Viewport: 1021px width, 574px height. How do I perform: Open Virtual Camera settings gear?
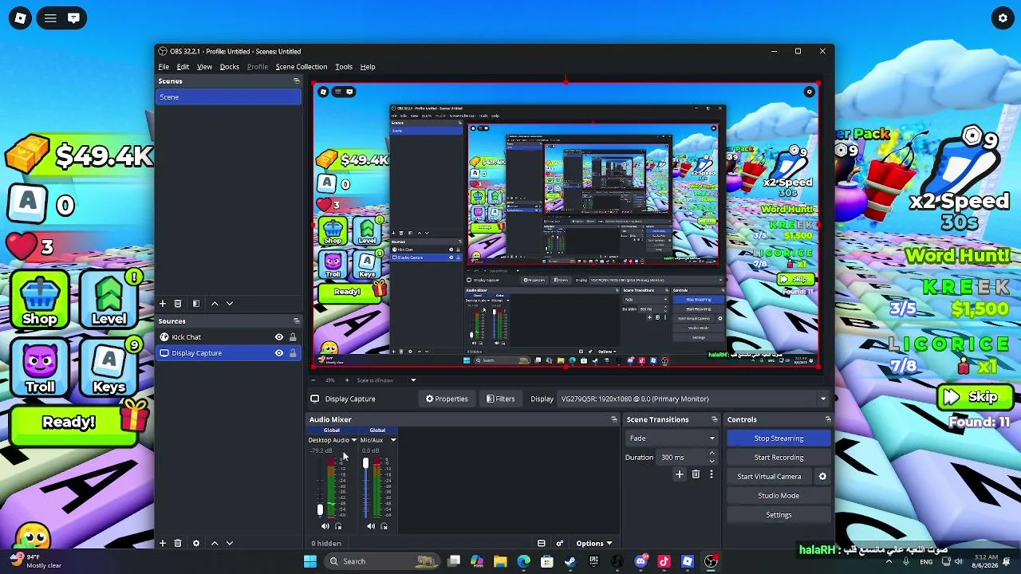point(822,477)
